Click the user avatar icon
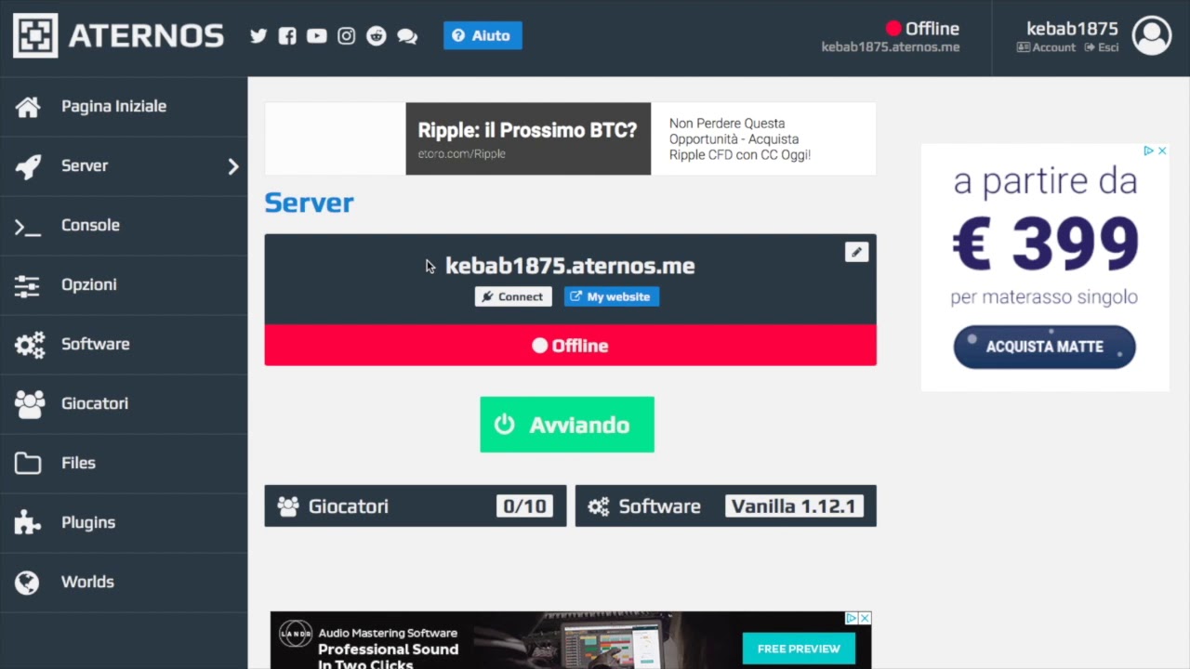This screenshot has width=1190, height=669. point(1152,35)
